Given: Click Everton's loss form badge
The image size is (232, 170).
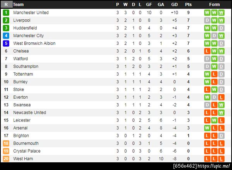Looking at the screenshot, I should [221, 97].
